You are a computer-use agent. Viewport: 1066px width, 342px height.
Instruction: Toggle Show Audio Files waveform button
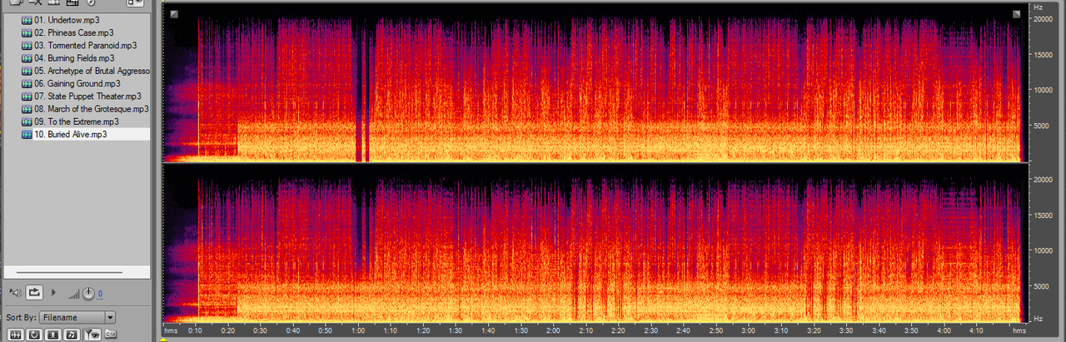[x=15, y=335]
